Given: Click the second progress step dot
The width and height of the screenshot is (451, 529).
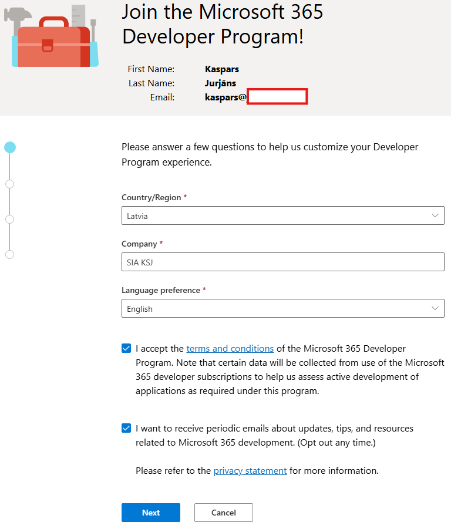Looking at the screenshot, I should (9, 183).
